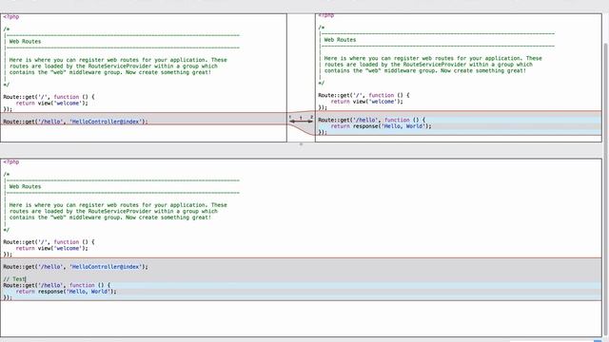Select '/hello' function route line in right pane

point(372,121)
